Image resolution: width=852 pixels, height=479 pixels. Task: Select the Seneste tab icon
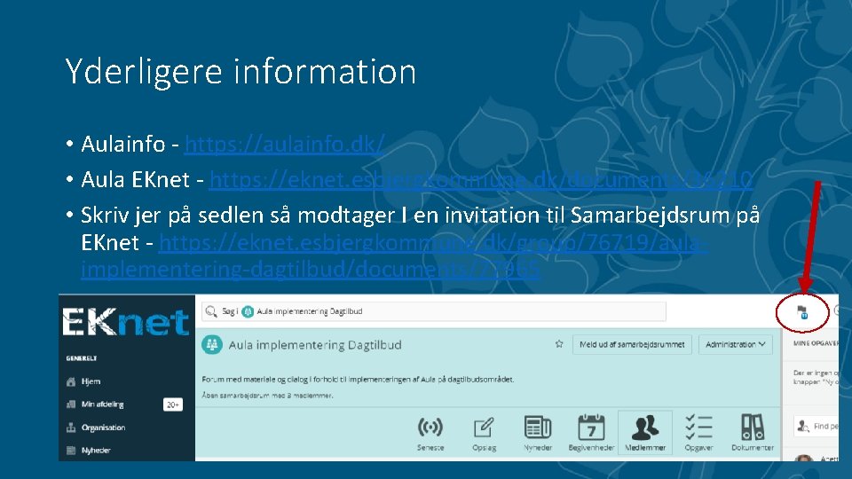tap(430, 428)
